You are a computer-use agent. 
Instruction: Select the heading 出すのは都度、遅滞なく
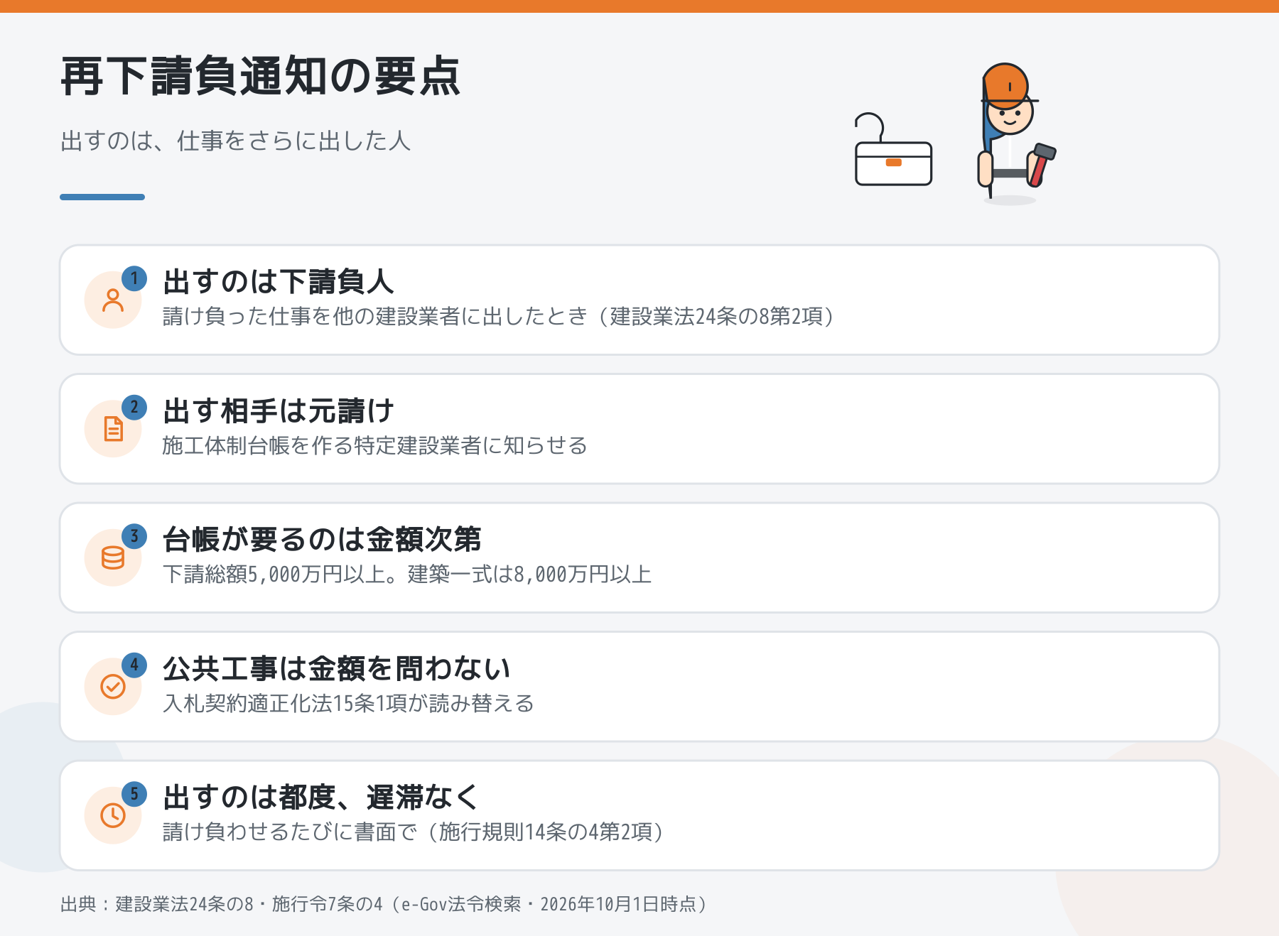(320, 797)
